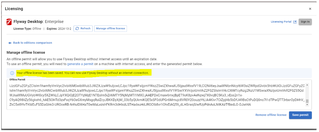Follow the generate a permit link

(80, 64)
